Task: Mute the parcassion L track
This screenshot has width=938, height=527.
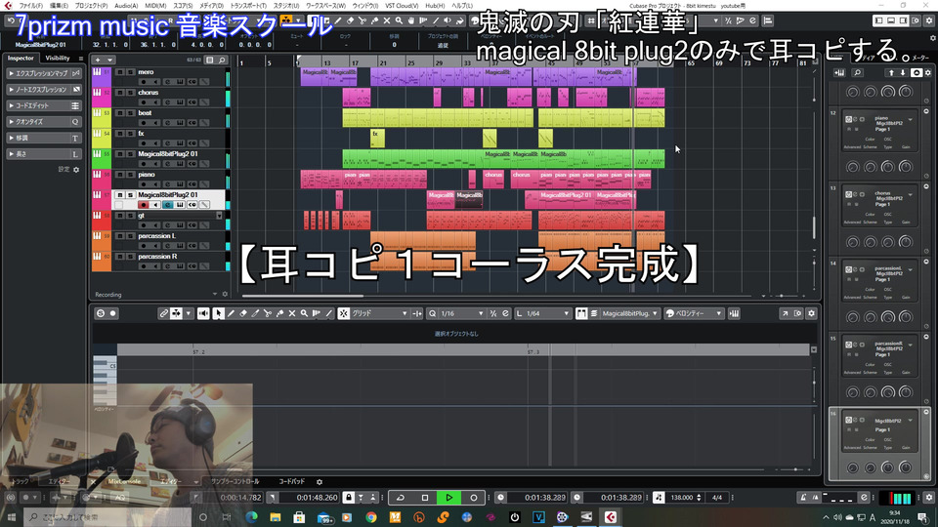Action: (x=119, y=236)
